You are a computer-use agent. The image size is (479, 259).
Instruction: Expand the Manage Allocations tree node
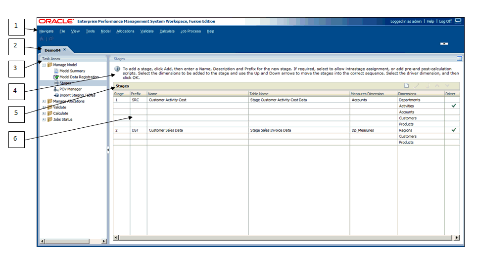coord(44,101)
